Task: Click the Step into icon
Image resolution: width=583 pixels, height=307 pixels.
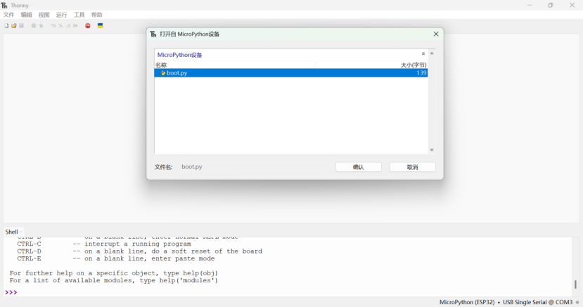Action: coord(60,25)
